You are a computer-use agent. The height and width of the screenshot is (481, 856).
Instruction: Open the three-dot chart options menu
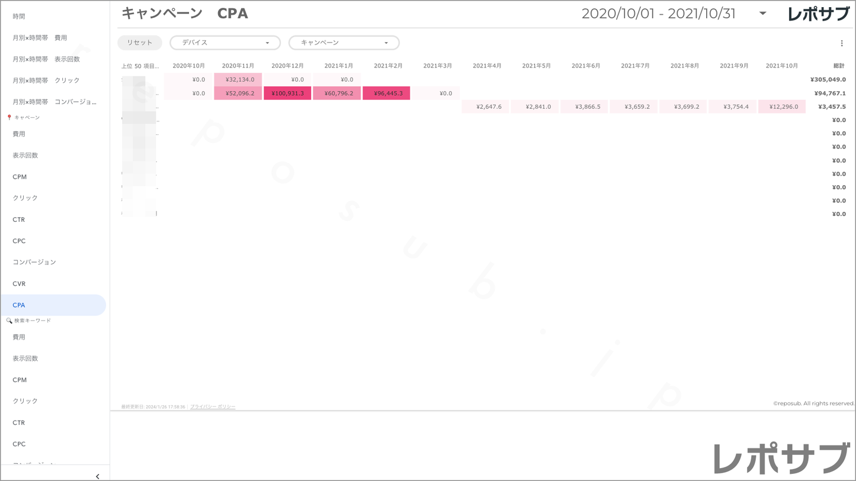point(841,43)
